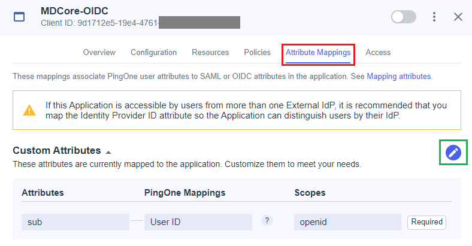
Task: Open the question mark help icon
Action: coord(267,220)
